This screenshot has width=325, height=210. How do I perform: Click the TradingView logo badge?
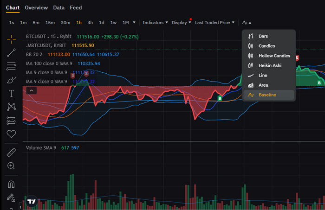tap(32, 201)
